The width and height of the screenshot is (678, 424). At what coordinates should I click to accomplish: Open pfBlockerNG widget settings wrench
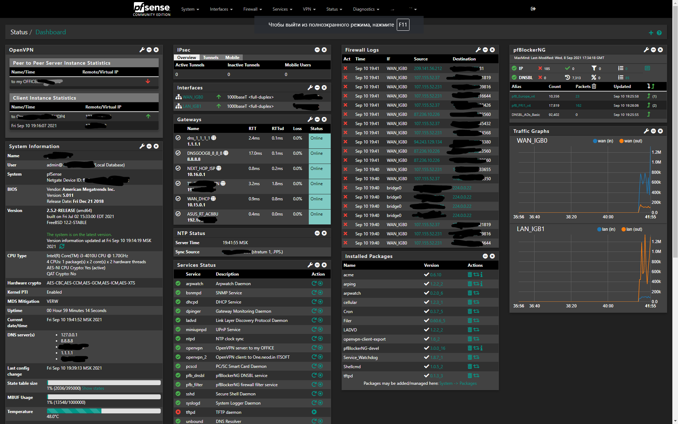tap(646, 50)
